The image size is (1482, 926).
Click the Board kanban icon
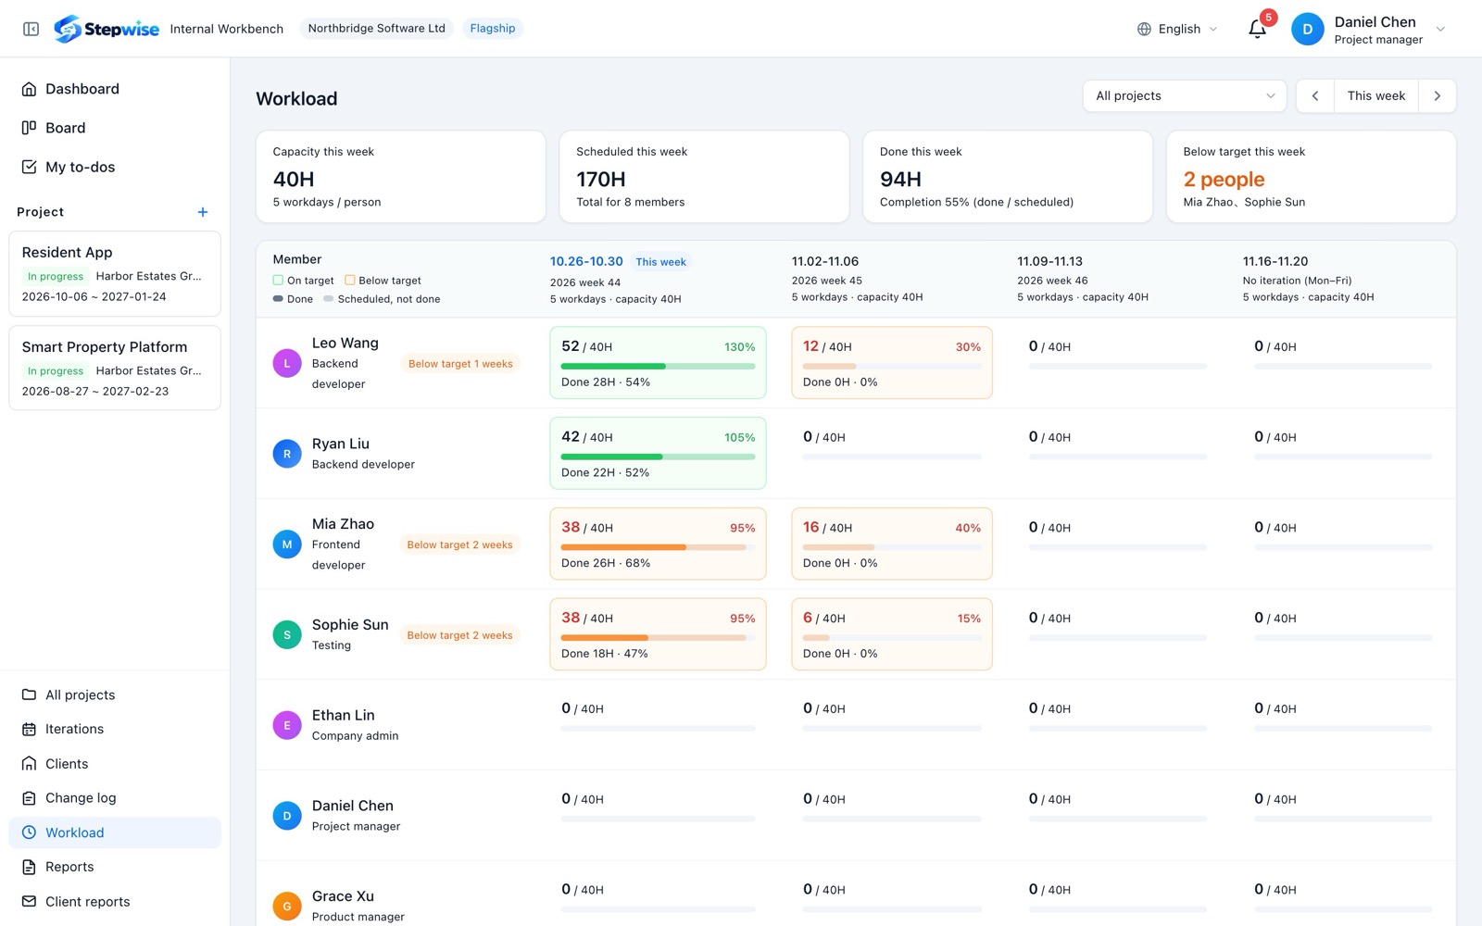[x=29, y=128]
